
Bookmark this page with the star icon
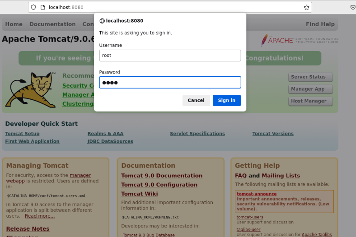pos(306,7)
